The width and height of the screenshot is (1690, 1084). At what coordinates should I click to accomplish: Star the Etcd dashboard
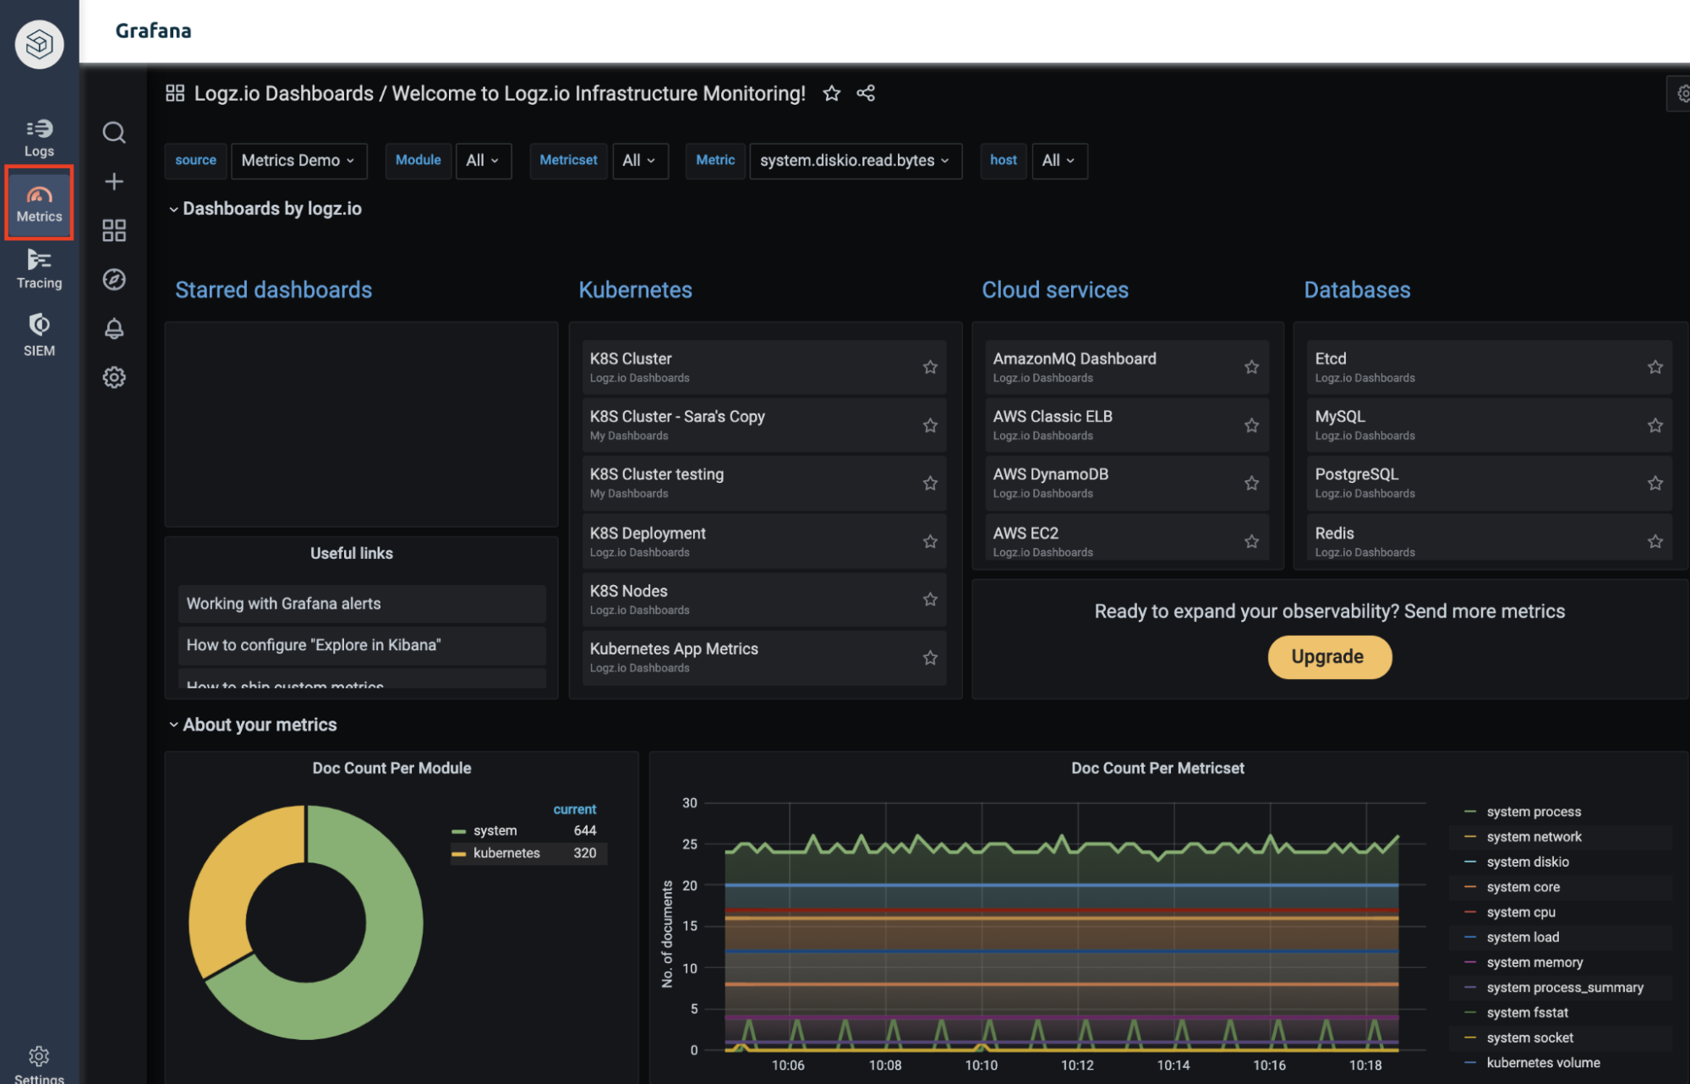(1654, 367)
